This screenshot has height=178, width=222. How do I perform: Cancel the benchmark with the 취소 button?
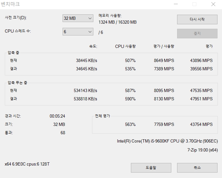click(x=197, y=168)
